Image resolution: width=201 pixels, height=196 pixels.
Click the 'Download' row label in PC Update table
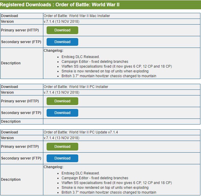9,132
